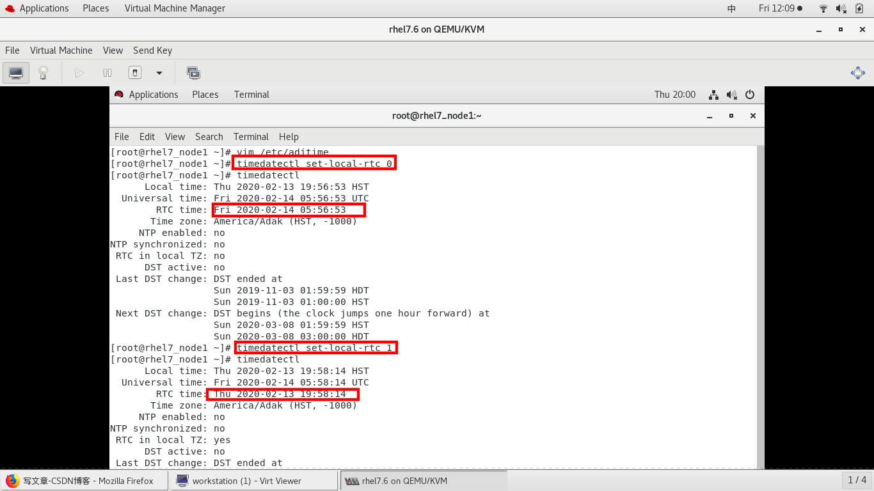Open host clock Fri 12:09
Screen dimensions: 874x491
tap(776, 8)
